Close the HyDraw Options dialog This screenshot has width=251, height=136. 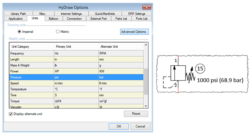pyautogui.click(x=146, y=7)
